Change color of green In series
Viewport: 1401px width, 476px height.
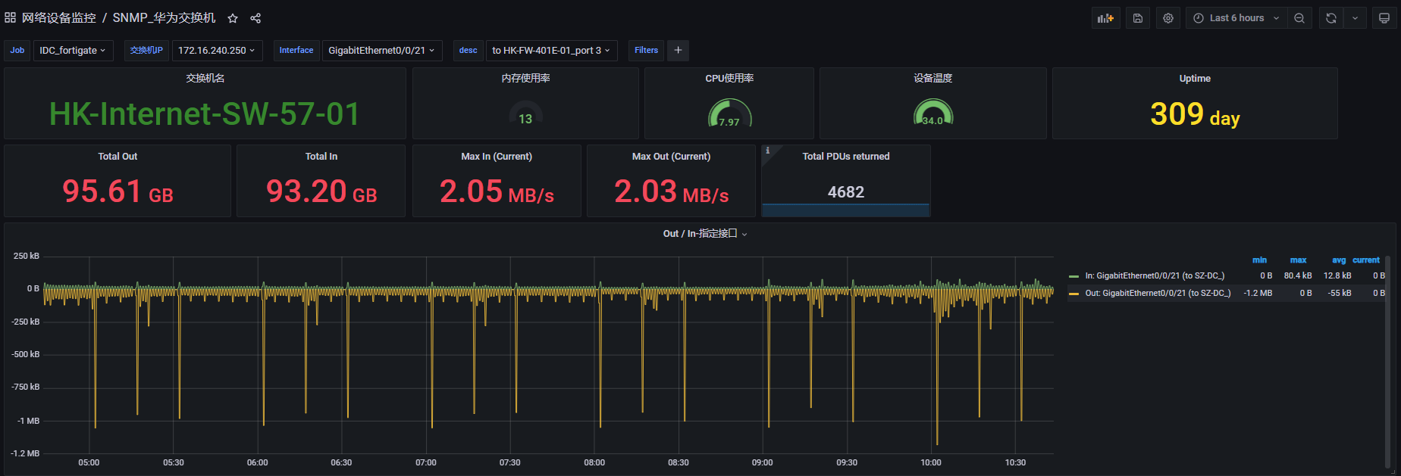(x=1073, y=276)
